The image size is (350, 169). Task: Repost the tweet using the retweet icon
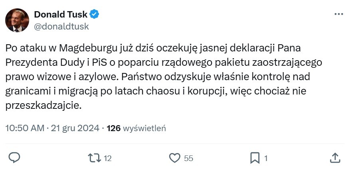[94, 158]
